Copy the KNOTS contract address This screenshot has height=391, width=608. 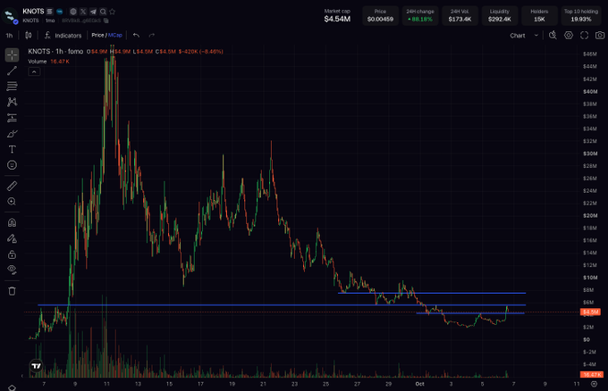[106, 21]
